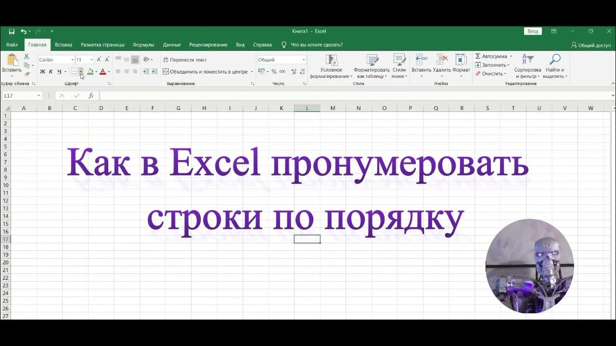This screenshot has width=616, height=346.
Task: Open Форматировать как таблицу gallery
Action: tap(372, 66)
